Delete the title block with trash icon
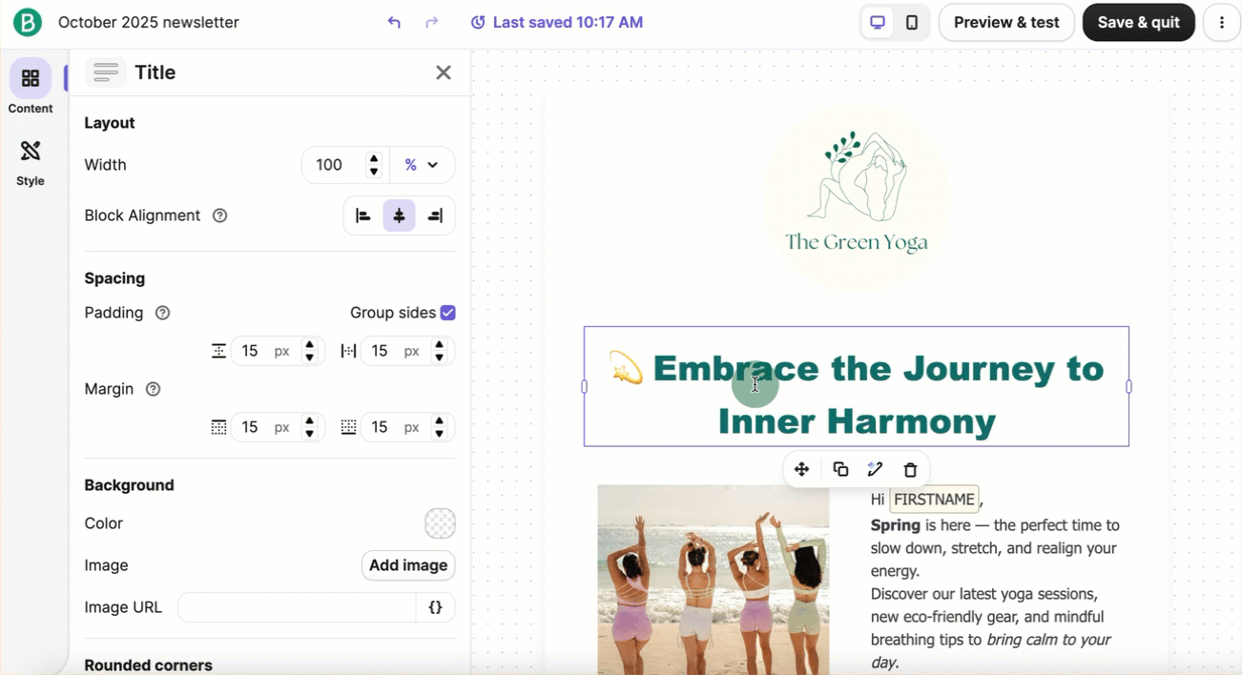 tap(910, 469)
